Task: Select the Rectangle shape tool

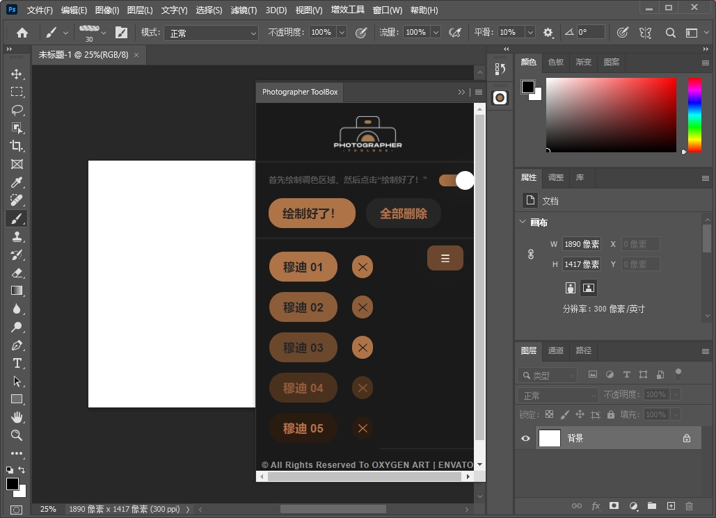Action: pos(17,399)
